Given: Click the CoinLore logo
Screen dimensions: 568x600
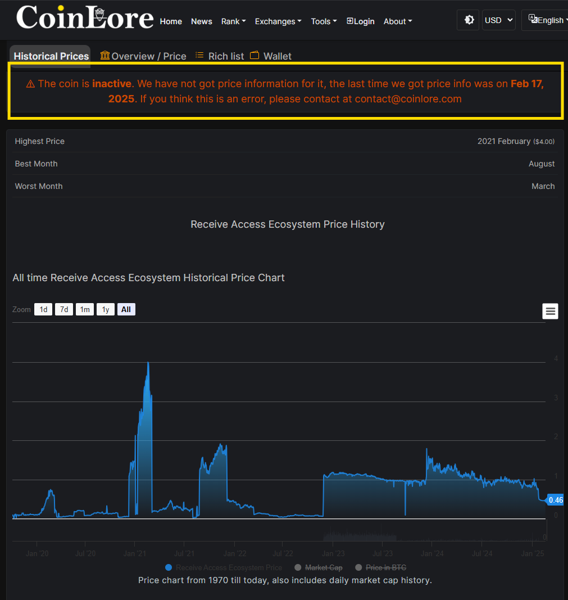Looking at the screenshot, I should [x=85, y=17].
